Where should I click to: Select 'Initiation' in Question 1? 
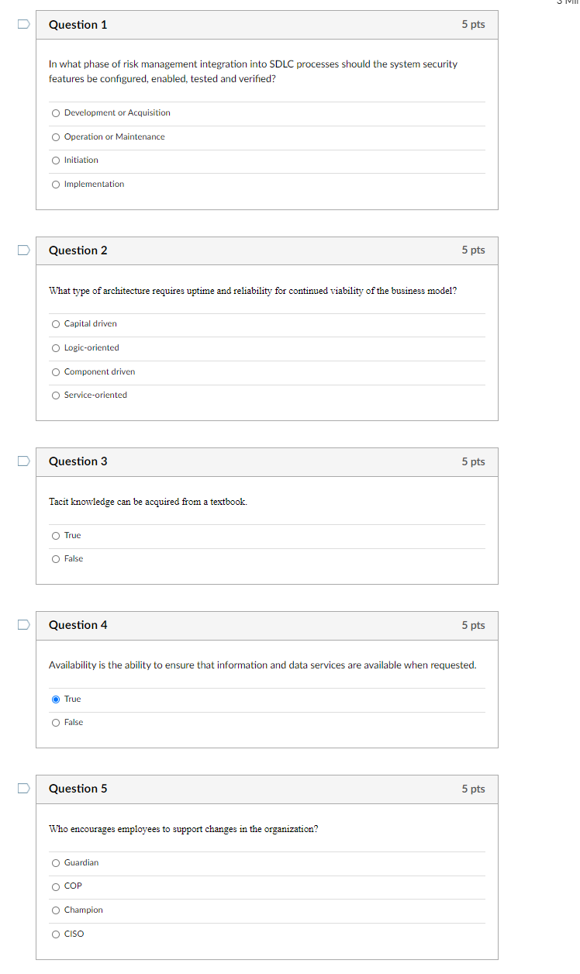click(55, 161)
